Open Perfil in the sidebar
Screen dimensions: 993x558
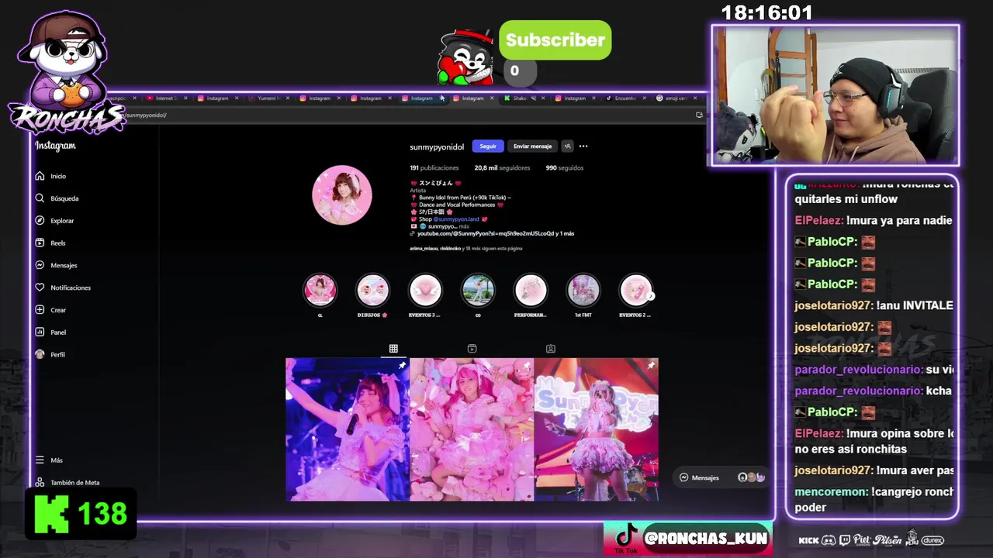50,354
